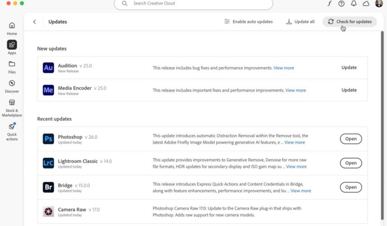
Task: Open Quick actions in the sidebar
Action: [12, 131]
